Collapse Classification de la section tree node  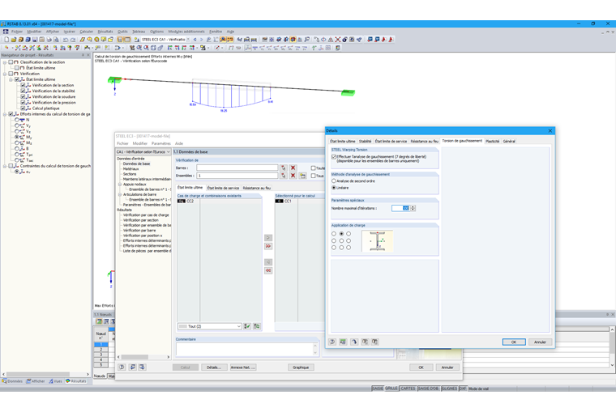pyautogui.click(x=5, y=62)
